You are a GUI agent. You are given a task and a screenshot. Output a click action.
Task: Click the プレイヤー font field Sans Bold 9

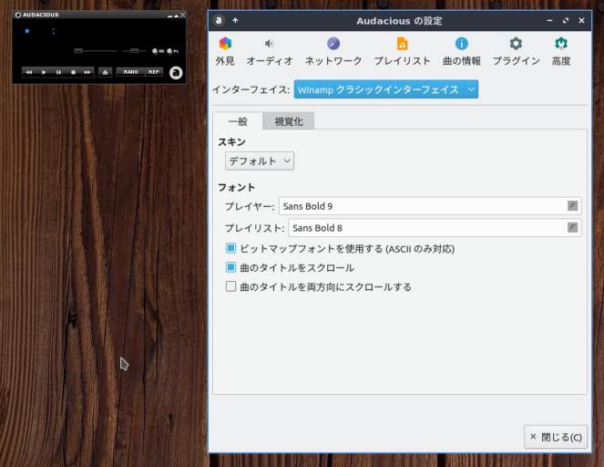[x=430, y=206]
